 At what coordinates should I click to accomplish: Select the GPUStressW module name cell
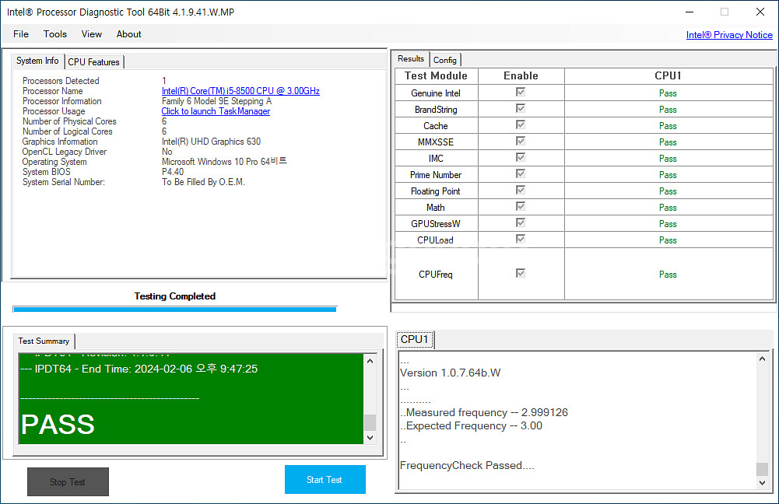[436, 224]
